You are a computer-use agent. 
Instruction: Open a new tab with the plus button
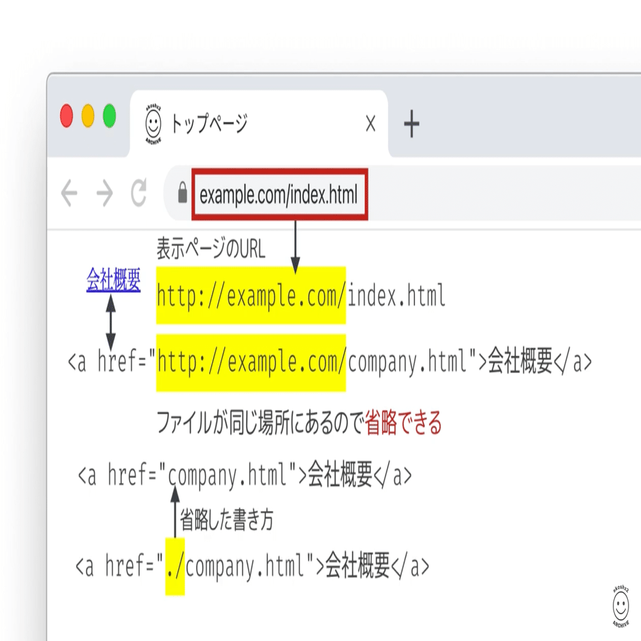(412, 123)
